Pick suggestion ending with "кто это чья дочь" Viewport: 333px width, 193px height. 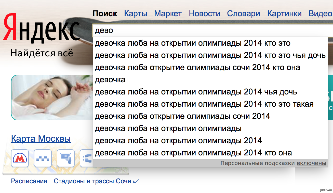click(210, 55)
